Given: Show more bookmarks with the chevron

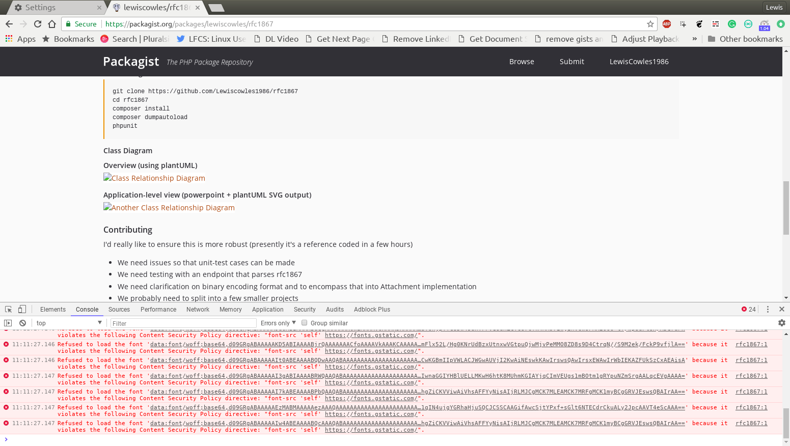Looking at the screenshot, I should [694, 39].
